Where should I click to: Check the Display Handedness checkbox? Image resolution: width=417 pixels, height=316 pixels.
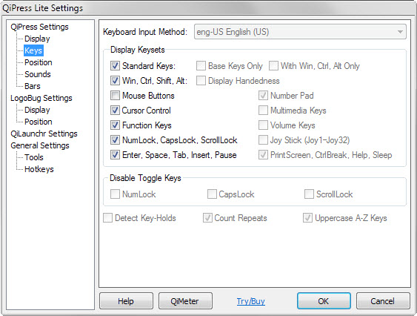[201, 80]
